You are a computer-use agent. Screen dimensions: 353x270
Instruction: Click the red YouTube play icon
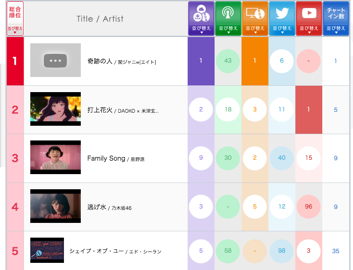tap(308, 14)
